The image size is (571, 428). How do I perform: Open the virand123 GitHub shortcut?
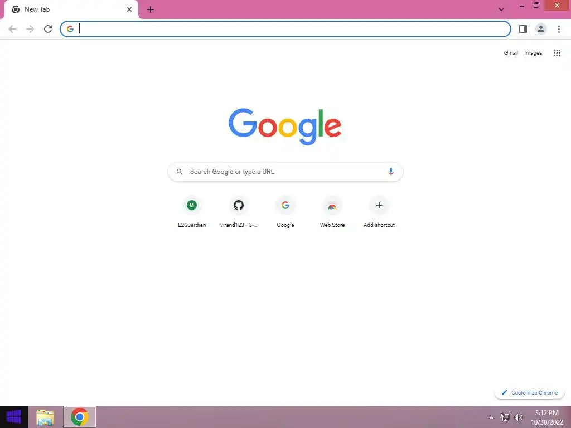[x=239, y=212]
